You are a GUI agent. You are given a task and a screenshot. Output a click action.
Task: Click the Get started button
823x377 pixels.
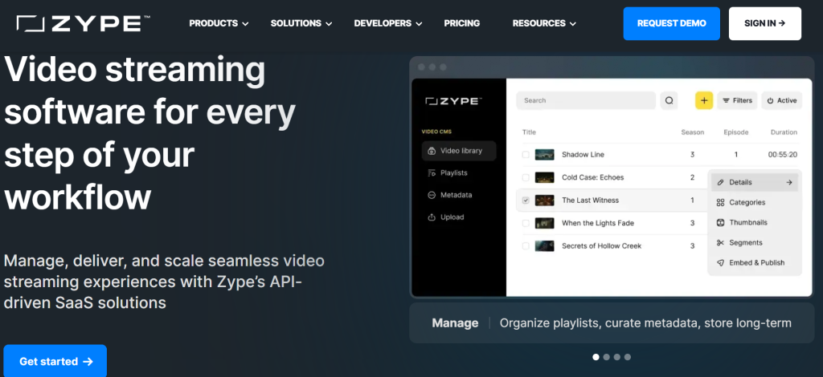point(55,361)
